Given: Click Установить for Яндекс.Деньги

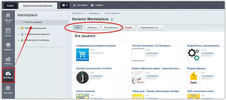Looking at the screenshot, I should tap(207, 76).
